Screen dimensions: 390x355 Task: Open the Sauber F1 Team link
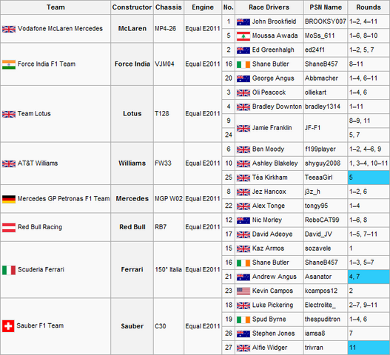pyautogui.click(x=40, y=325)
